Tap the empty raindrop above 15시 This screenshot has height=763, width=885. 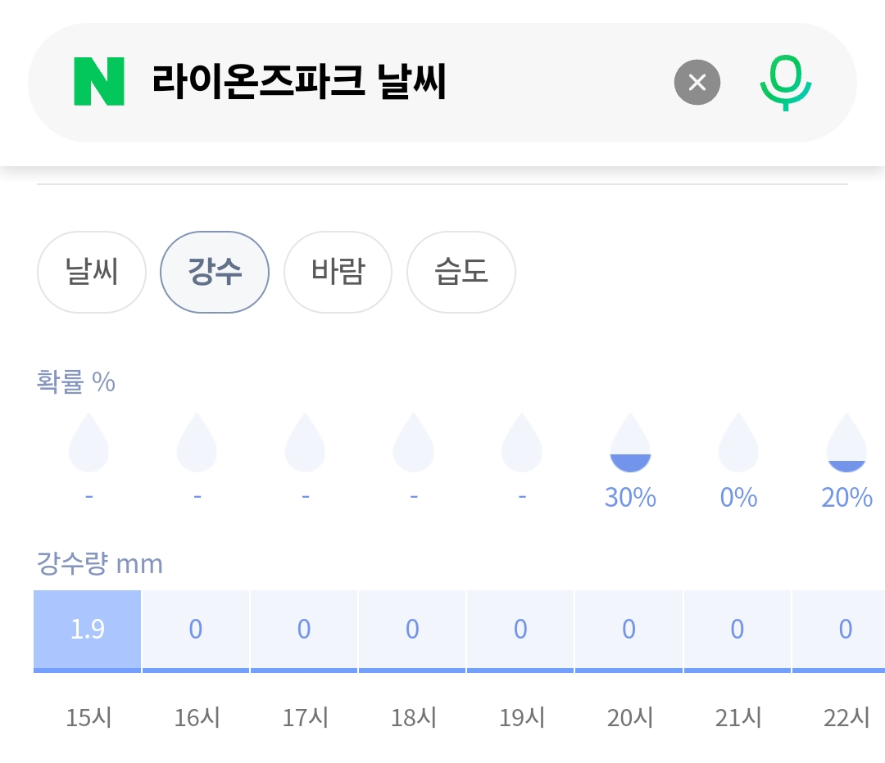[x=88, y=443]
